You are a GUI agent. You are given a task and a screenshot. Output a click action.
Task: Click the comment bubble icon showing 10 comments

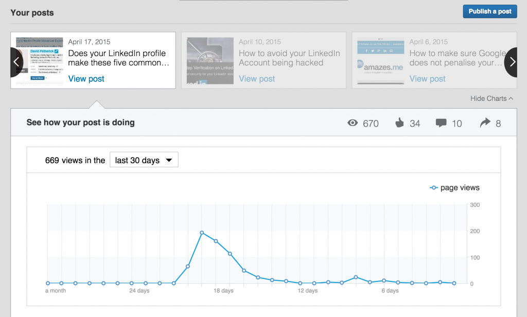(x=442, y=123)
